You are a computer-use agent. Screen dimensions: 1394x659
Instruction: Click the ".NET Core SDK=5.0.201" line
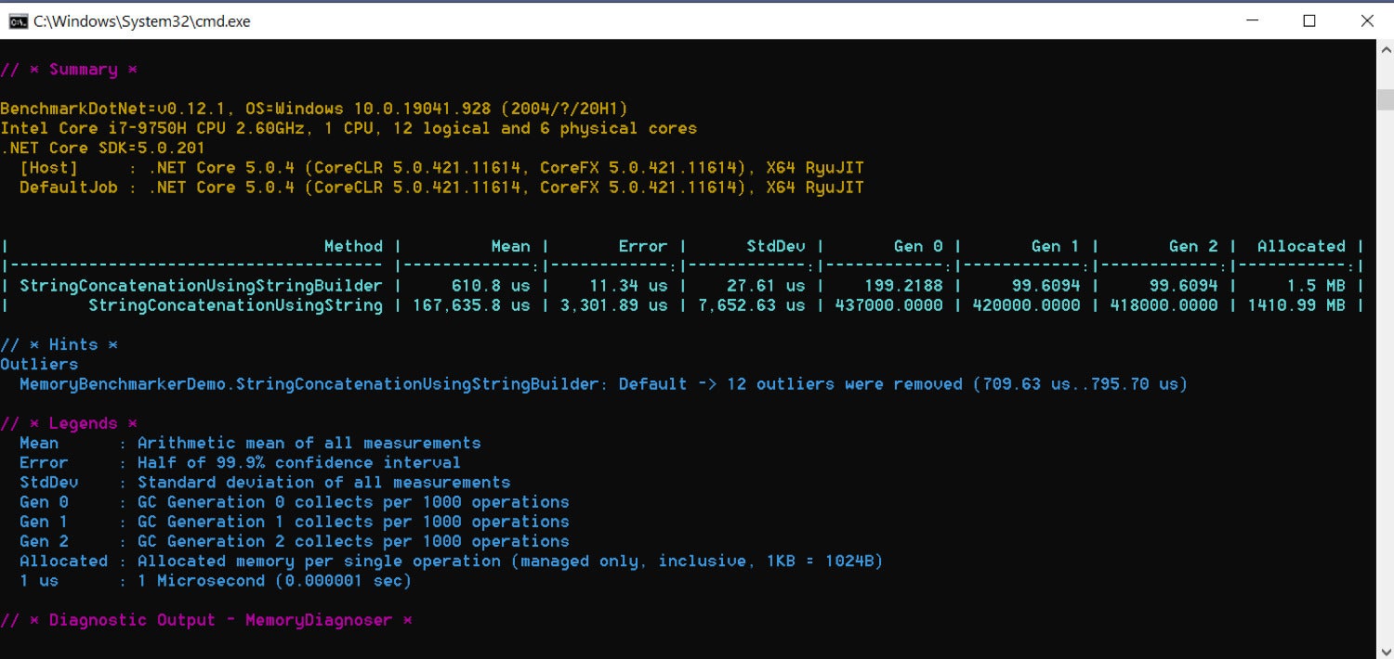click(x=102, y=148)
